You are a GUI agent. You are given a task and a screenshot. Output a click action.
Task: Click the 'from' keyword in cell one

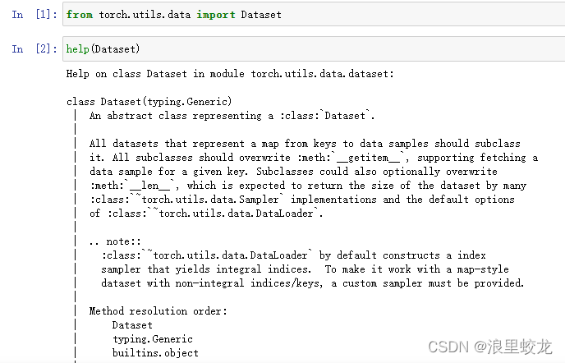pos(80,15)
